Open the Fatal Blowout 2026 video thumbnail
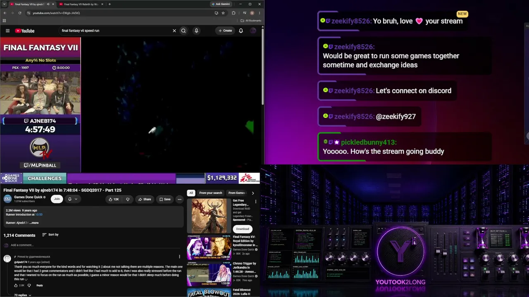This screenshot has width=529, height=297. coord(209,293)
